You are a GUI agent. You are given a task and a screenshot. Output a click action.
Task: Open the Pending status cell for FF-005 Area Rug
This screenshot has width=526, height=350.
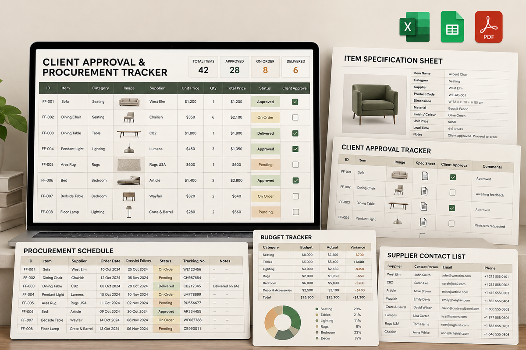pos(265,164)
